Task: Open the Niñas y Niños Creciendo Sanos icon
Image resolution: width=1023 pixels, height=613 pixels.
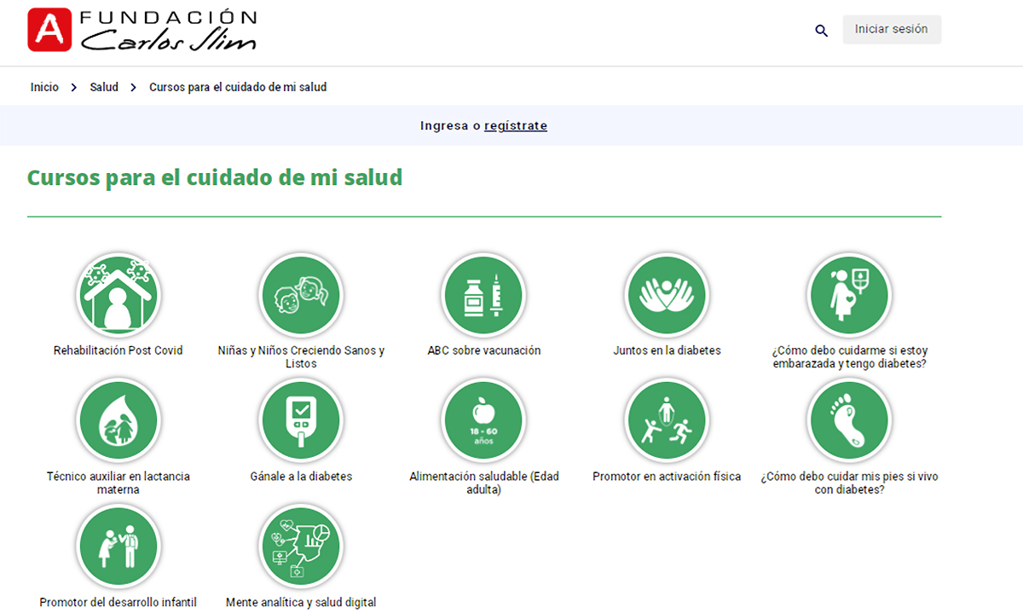Action: (300, 295)
